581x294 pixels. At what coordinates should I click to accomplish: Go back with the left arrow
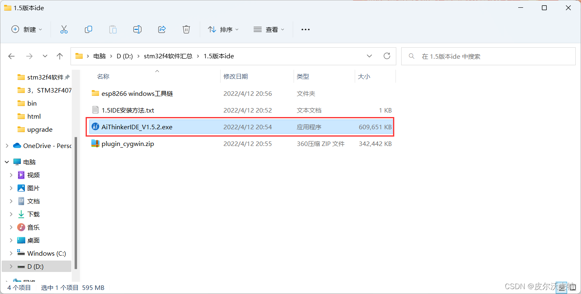(x=11, y=56)
